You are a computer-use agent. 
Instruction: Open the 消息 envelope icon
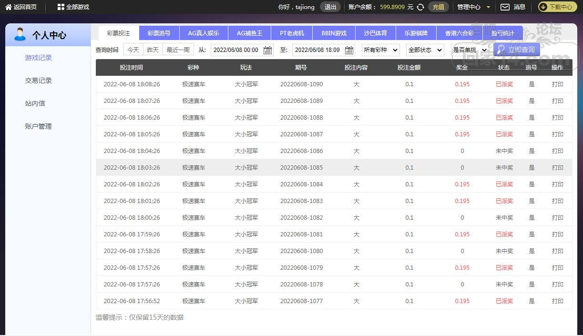click(505, 7)
